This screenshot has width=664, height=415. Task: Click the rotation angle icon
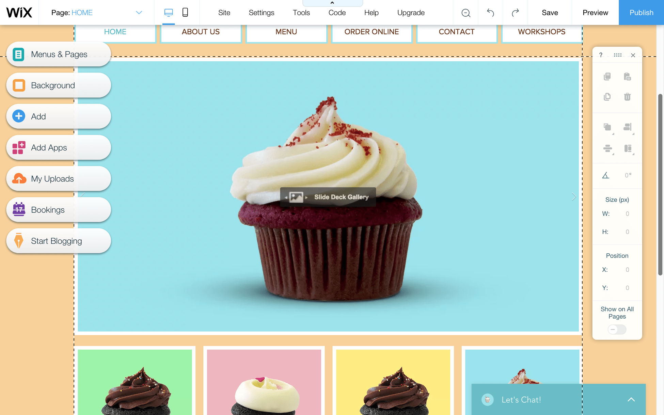coord(606,175)
